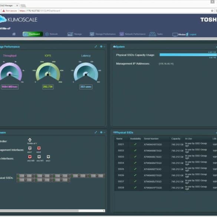Go to the Home icon in navigation bar
Image resolution: width=217 pixels, height=217 pixels.
point(14,34)
